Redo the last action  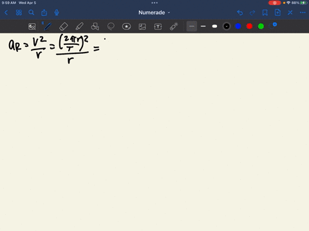252,13
